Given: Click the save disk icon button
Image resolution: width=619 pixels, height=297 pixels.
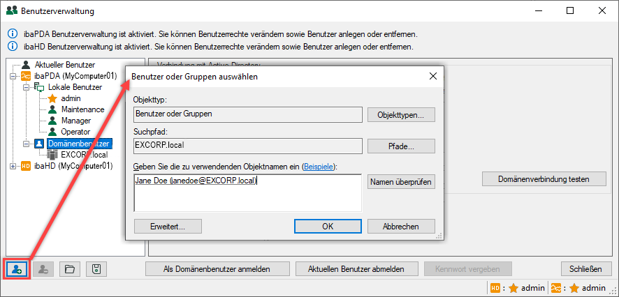Looking at the screenshot, I should (96, 269).
